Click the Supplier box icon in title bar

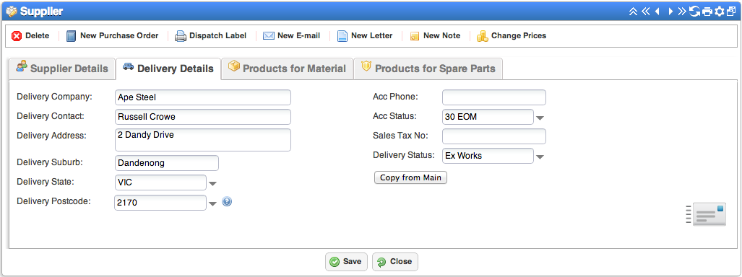pos(12,12)
